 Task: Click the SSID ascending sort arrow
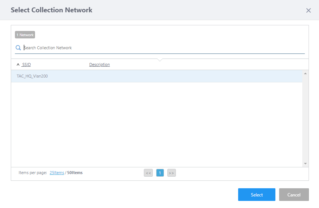[x=18, y=64]
